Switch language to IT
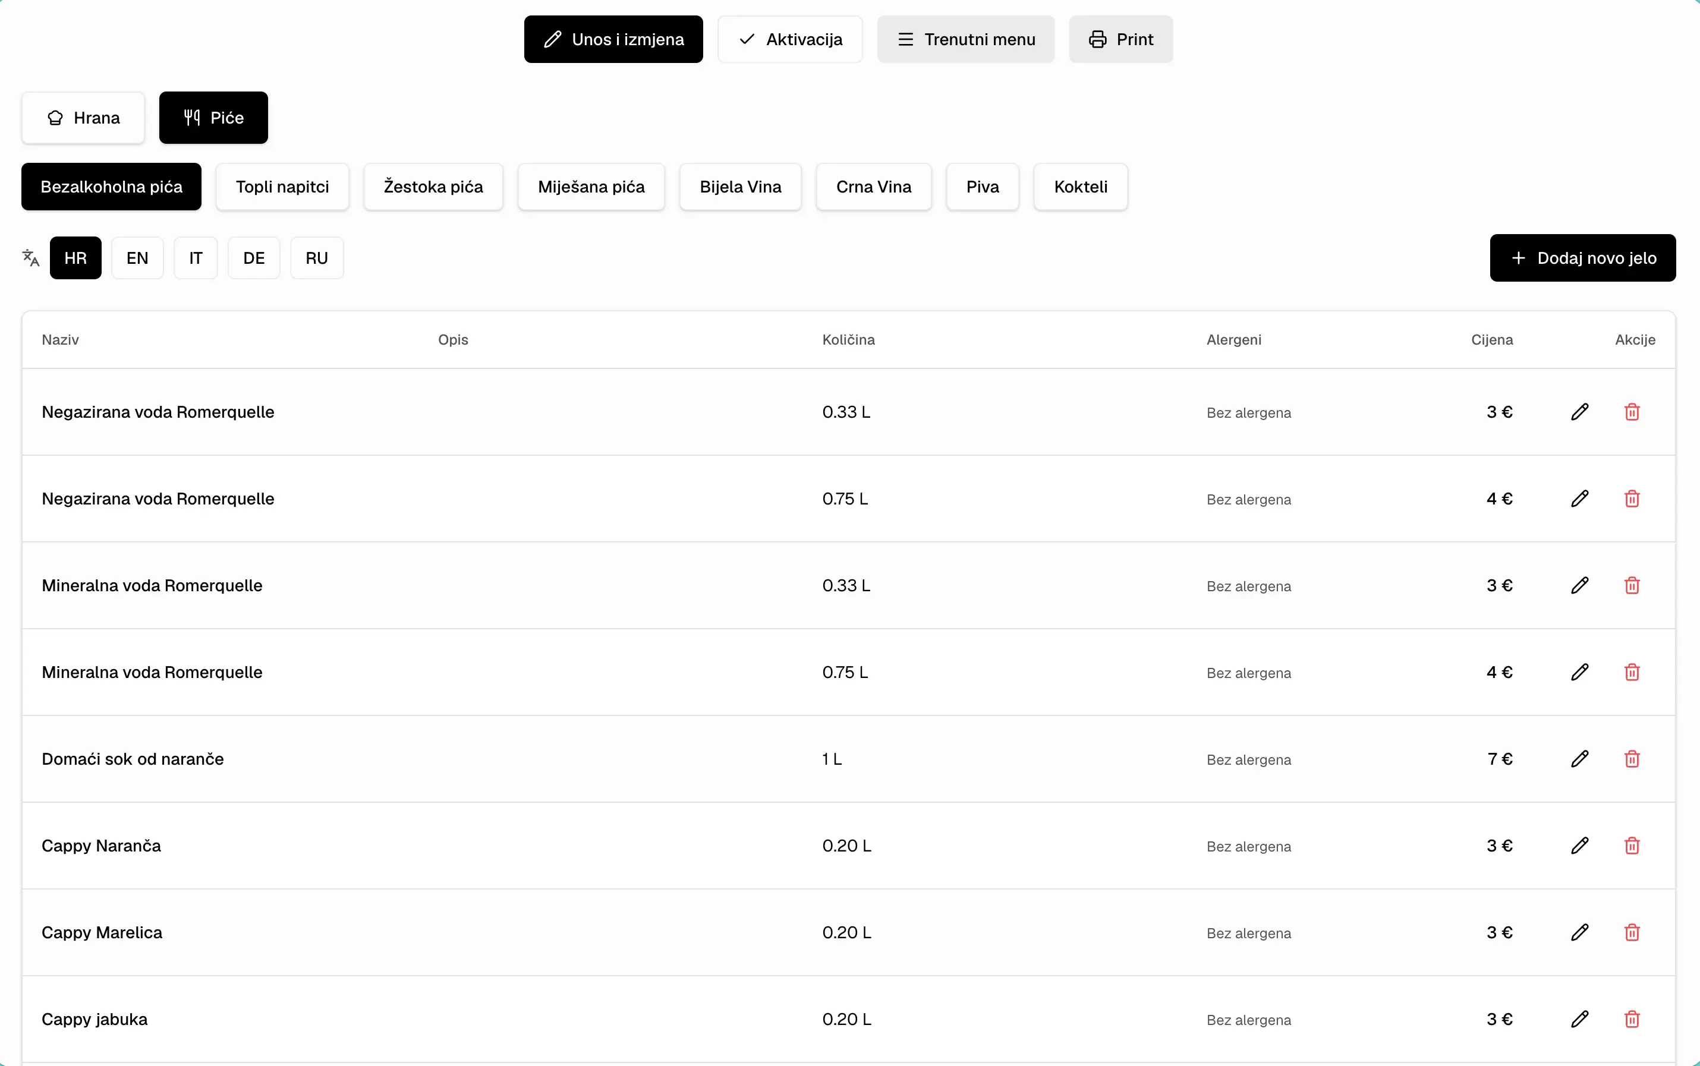This screenshot has width=1700, height=1066. point(196,258)
